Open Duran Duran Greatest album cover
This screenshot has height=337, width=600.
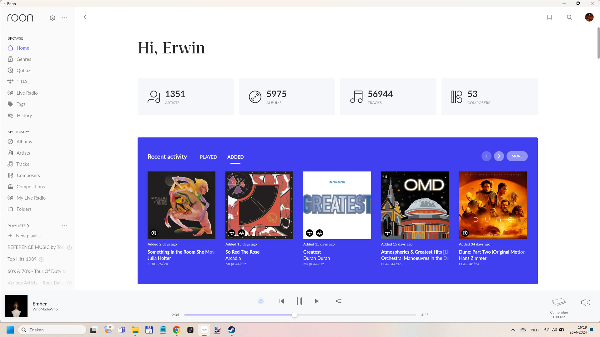(x=337, y=205)
